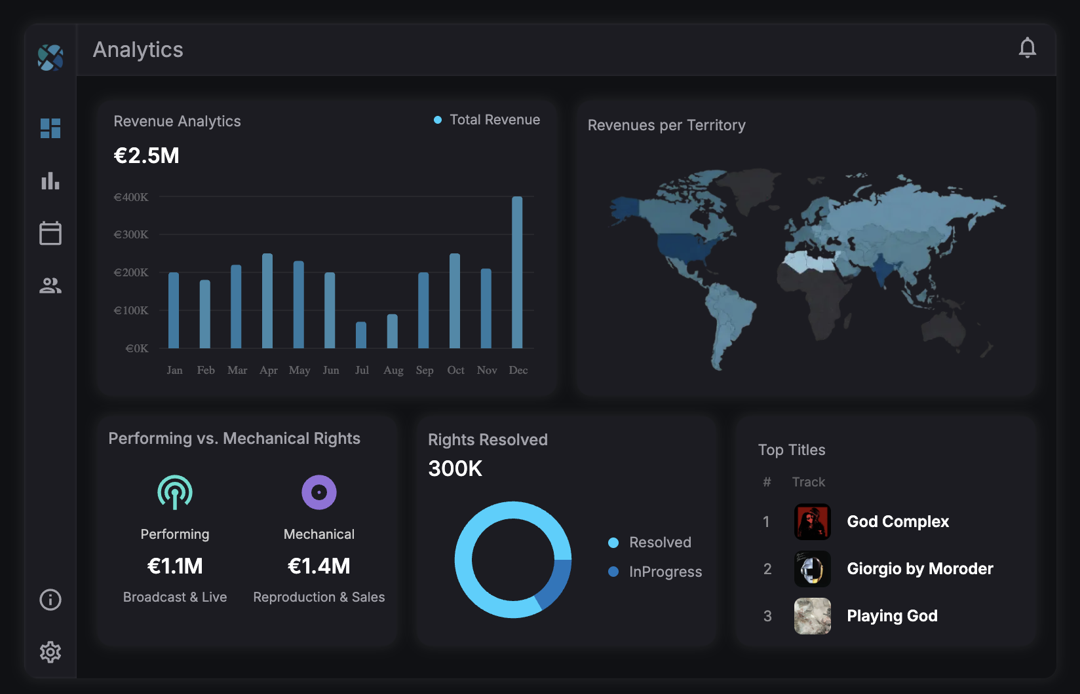Open the calendar view from the sidebar

(x=50, y=234)
